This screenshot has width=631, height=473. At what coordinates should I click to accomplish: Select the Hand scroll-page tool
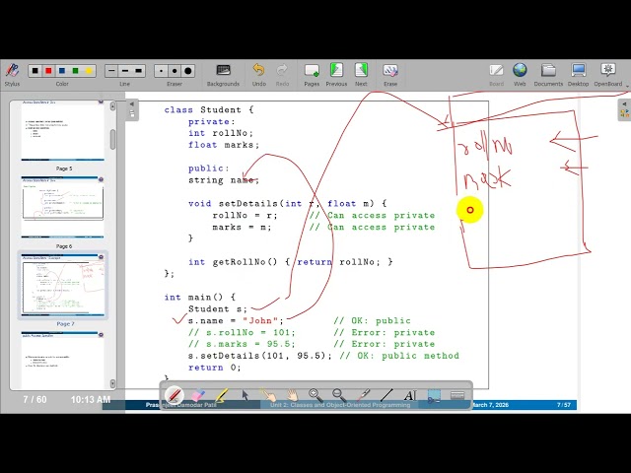[292, 395]
